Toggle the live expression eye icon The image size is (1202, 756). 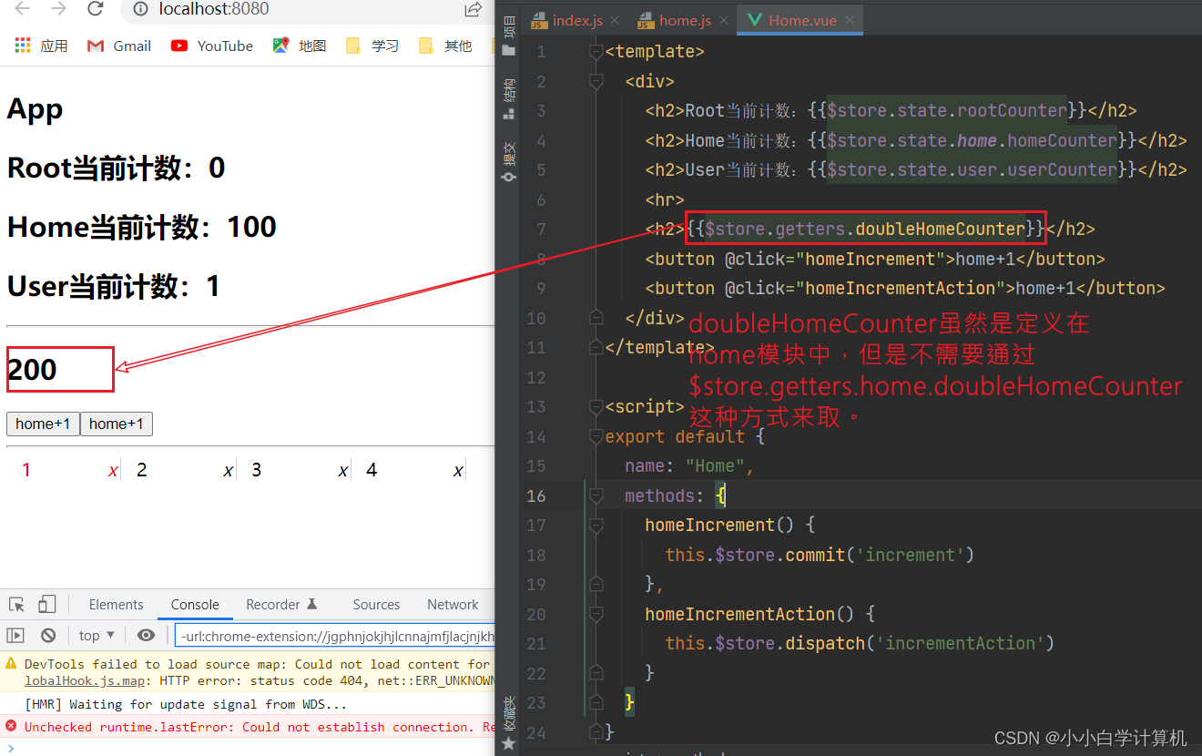point(146,635)
